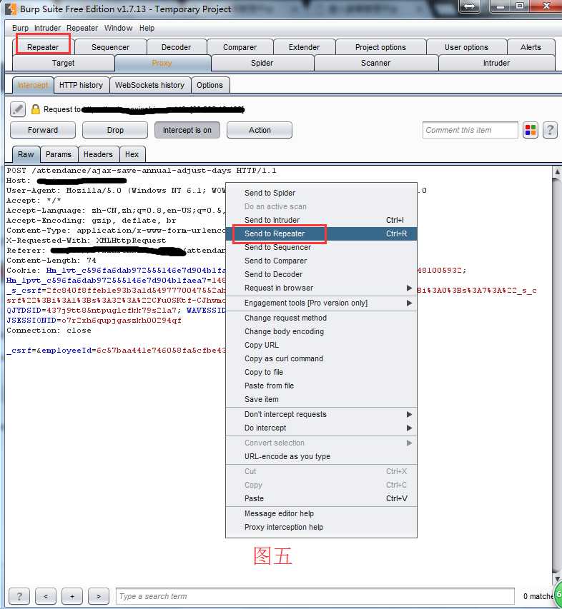The image size is (562, 609).
Task: Click the padlock HTTPS icon
Action: (35, 109)
